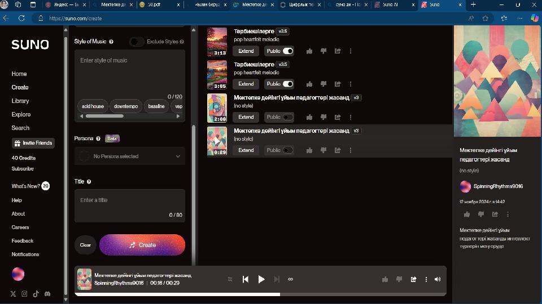Expand the No Persona selected dropdown

click(130, 156)
